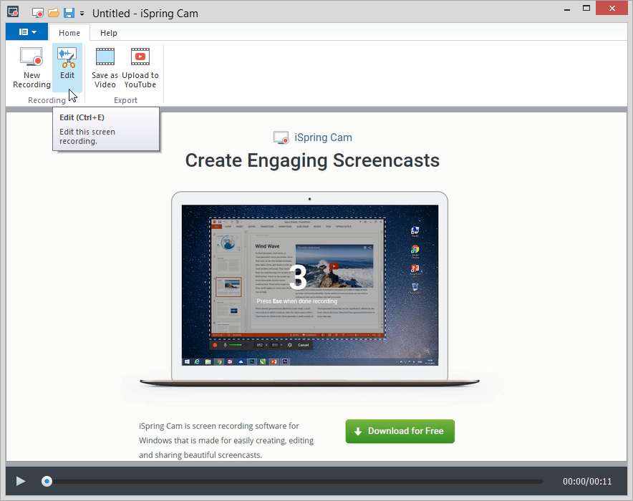Expand the quick access toolbar customize arrow
This screenshot has height=501, width=633.
pyautogui.click(x=82, y=14)
